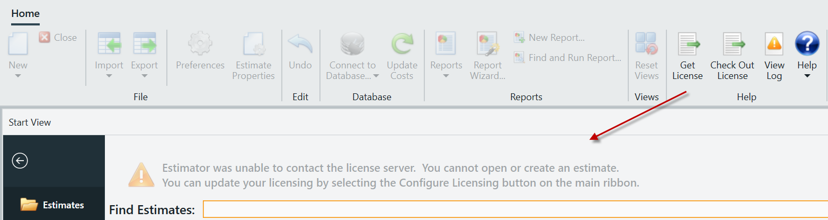
Task: Click Update Costs refresh icon
Action: point(402,43)
